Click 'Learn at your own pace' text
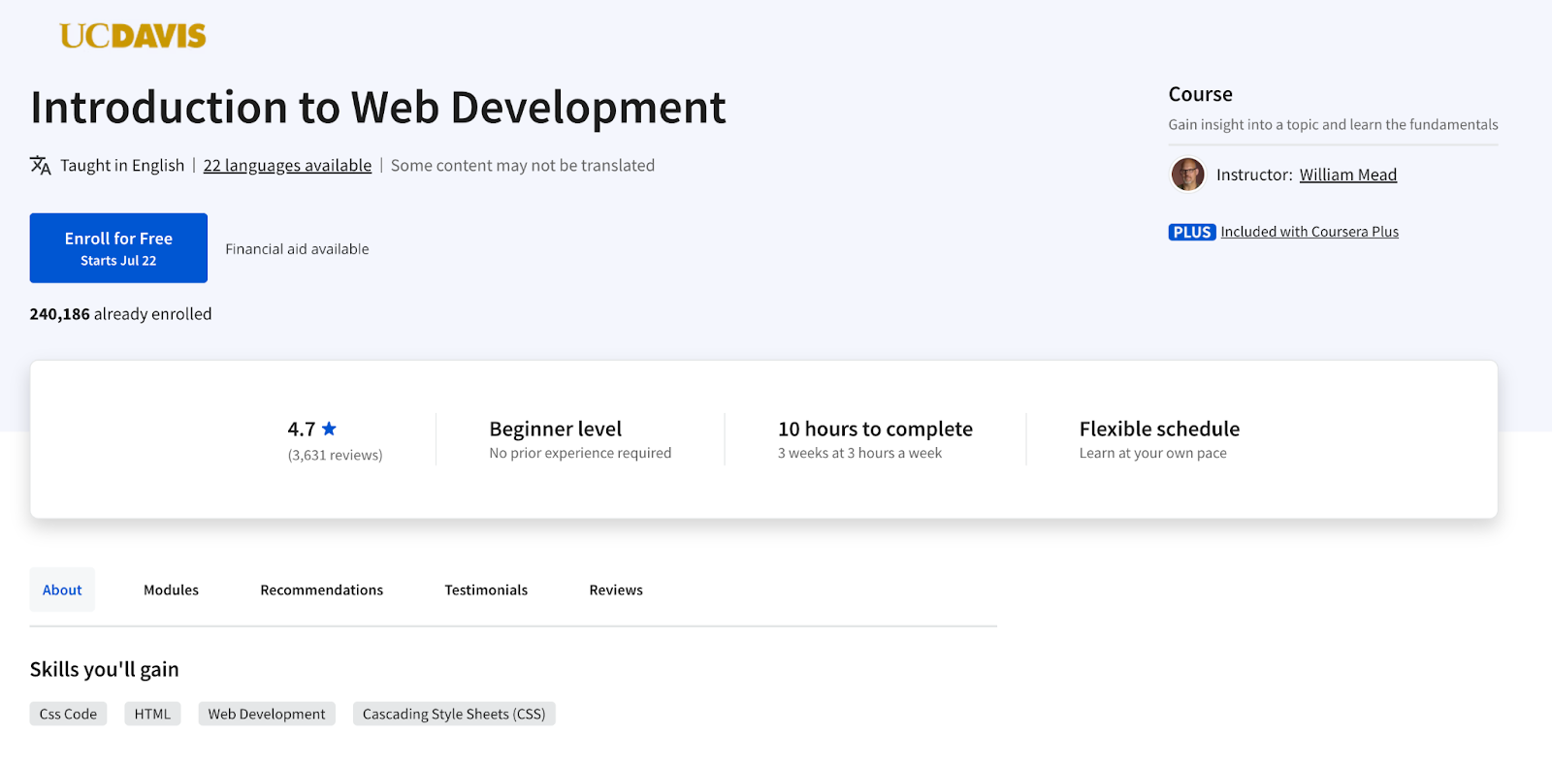This screenshot has height=766, width=1552. pyautogui.click(x=1153, y=453)
